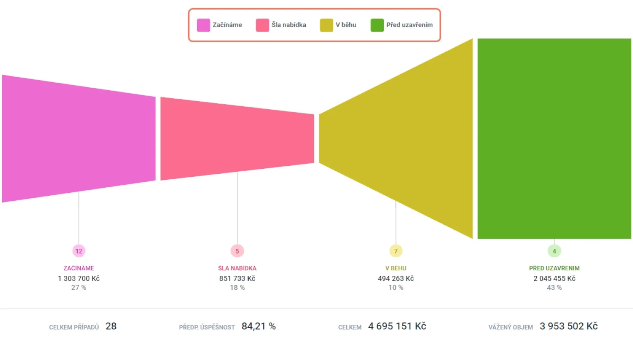Click the red Šla nabídka legend swatch
The image size is (633, 337).
coord(263,25)
